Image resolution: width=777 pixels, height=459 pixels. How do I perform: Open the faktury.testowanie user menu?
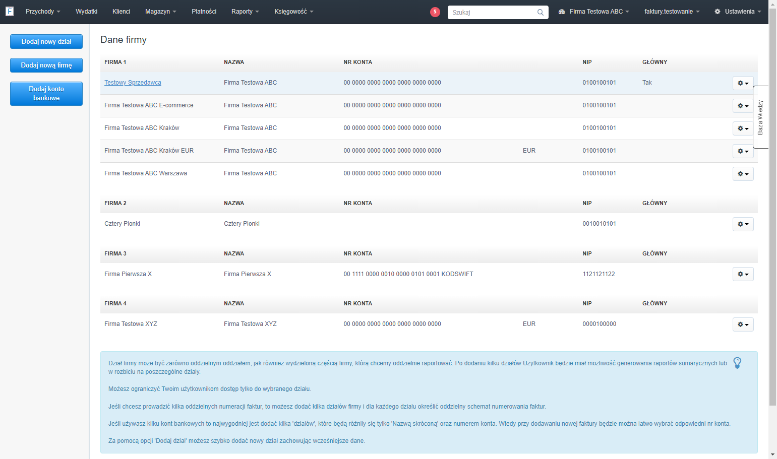tap(672, 12)
